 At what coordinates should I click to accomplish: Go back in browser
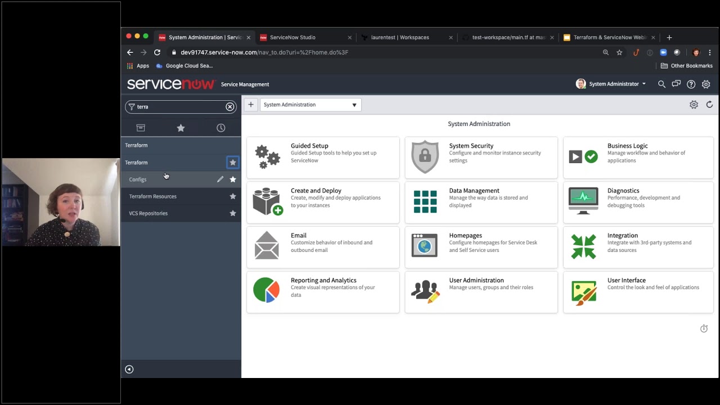click(130, 52)
